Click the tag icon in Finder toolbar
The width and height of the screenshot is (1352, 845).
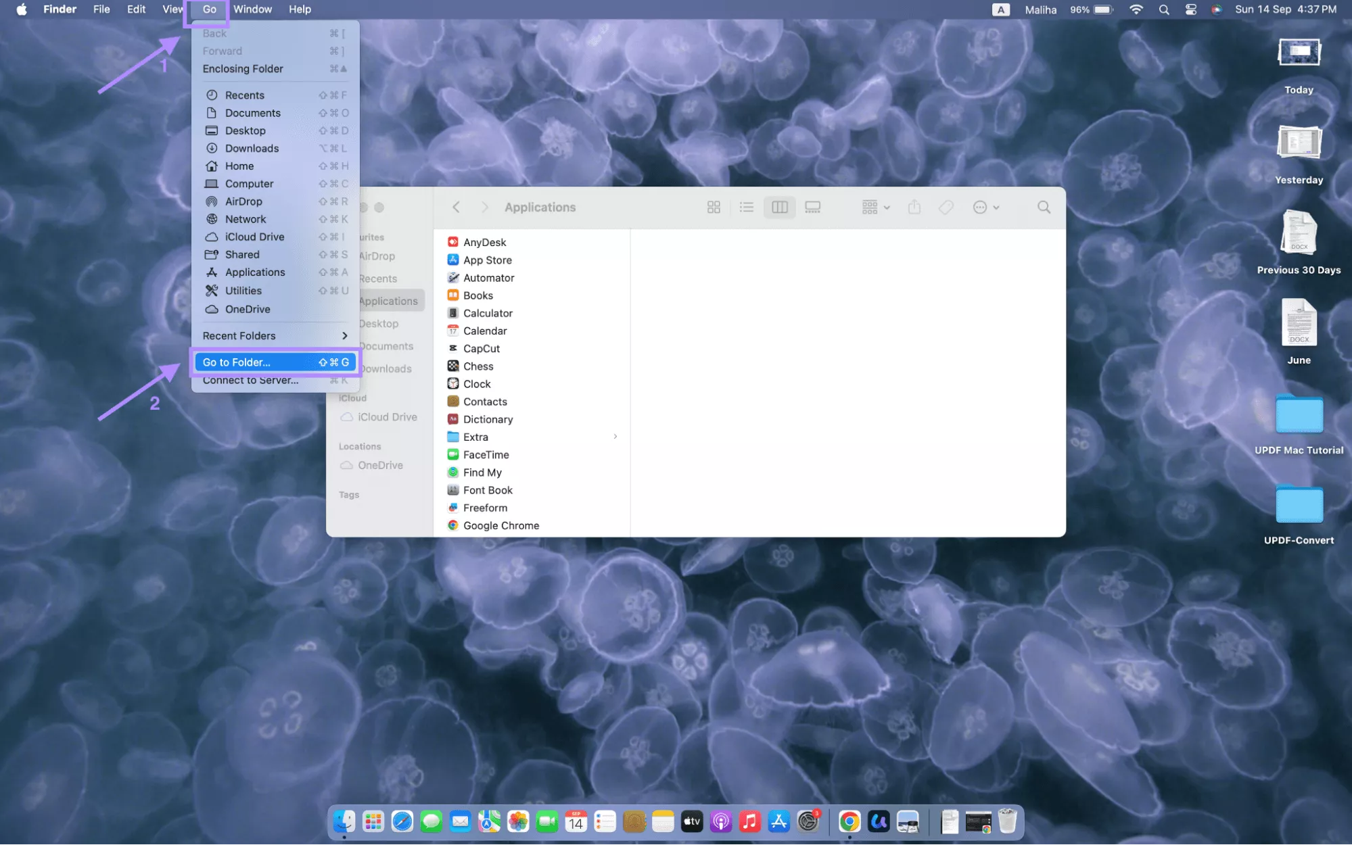[946, 207]
